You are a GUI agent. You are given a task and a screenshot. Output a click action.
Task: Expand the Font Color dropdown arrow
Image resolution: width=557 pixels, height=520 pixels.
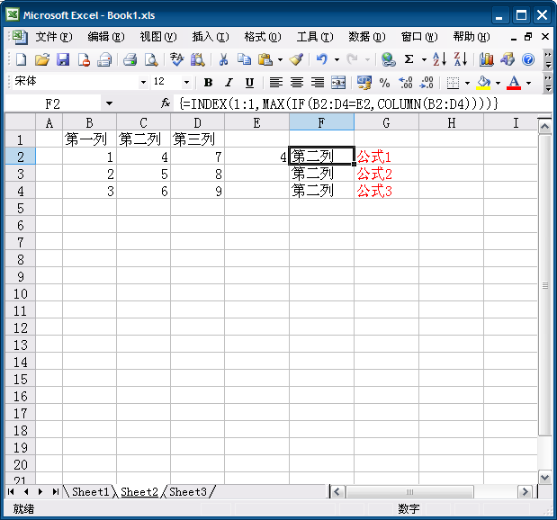[x=528, y=83]
